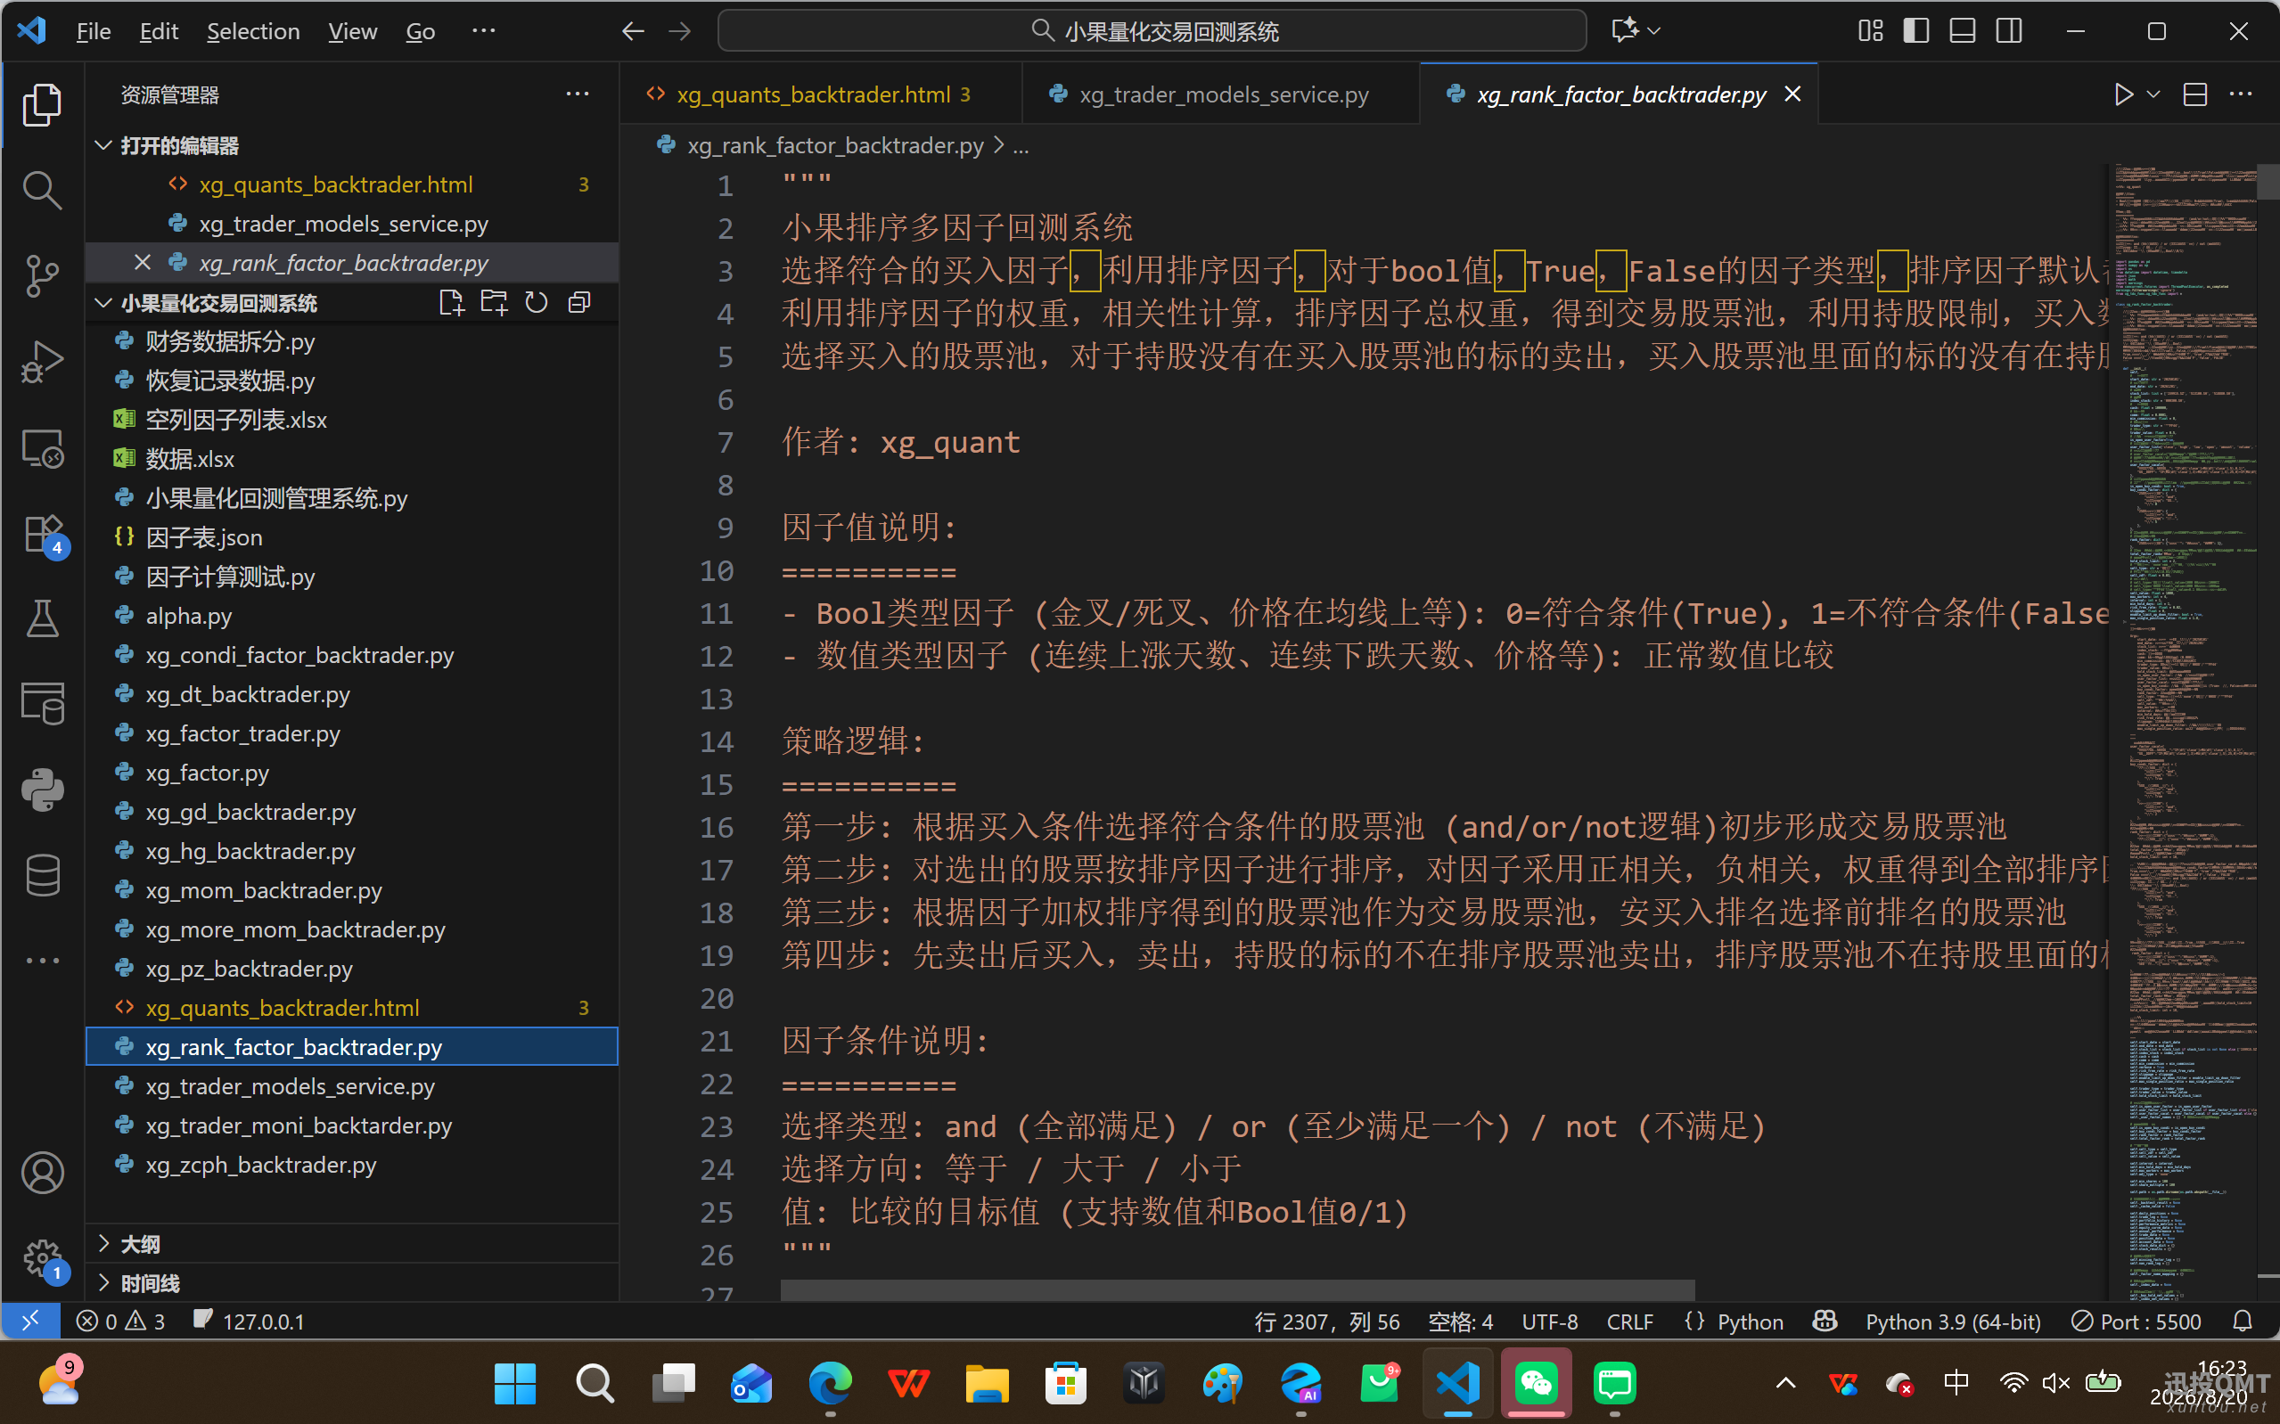Click New Folder icon in explorer header
2280x1424 pixels.
(x=494, y=302)
